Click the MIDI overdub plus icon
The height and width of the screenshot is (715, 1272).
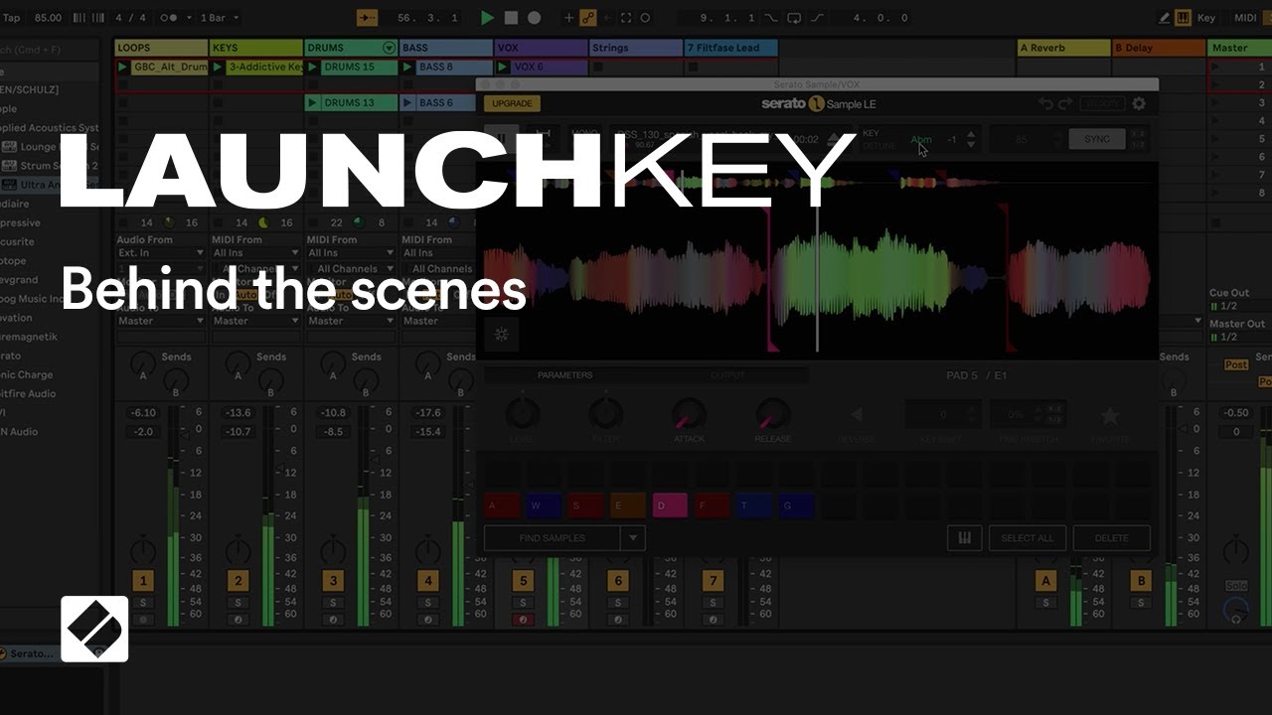click(x=568, y=18)
